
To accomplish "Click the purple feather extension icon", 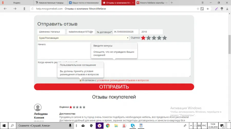I will click(216, 9).
